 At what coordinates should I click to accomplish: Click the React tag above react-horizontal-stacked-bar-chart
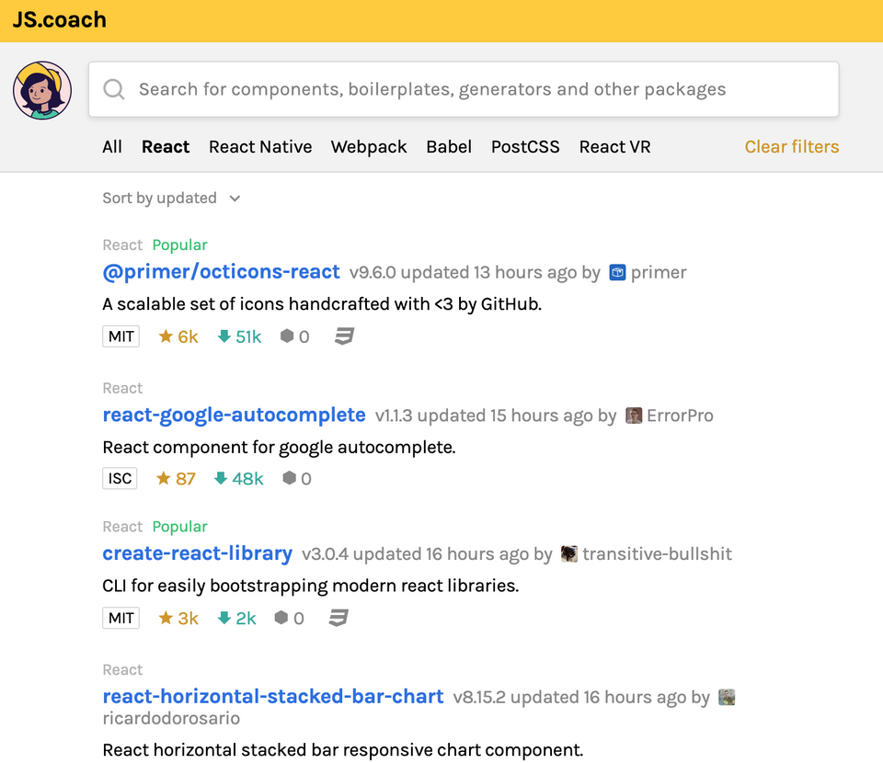click(x=122, y=669)
